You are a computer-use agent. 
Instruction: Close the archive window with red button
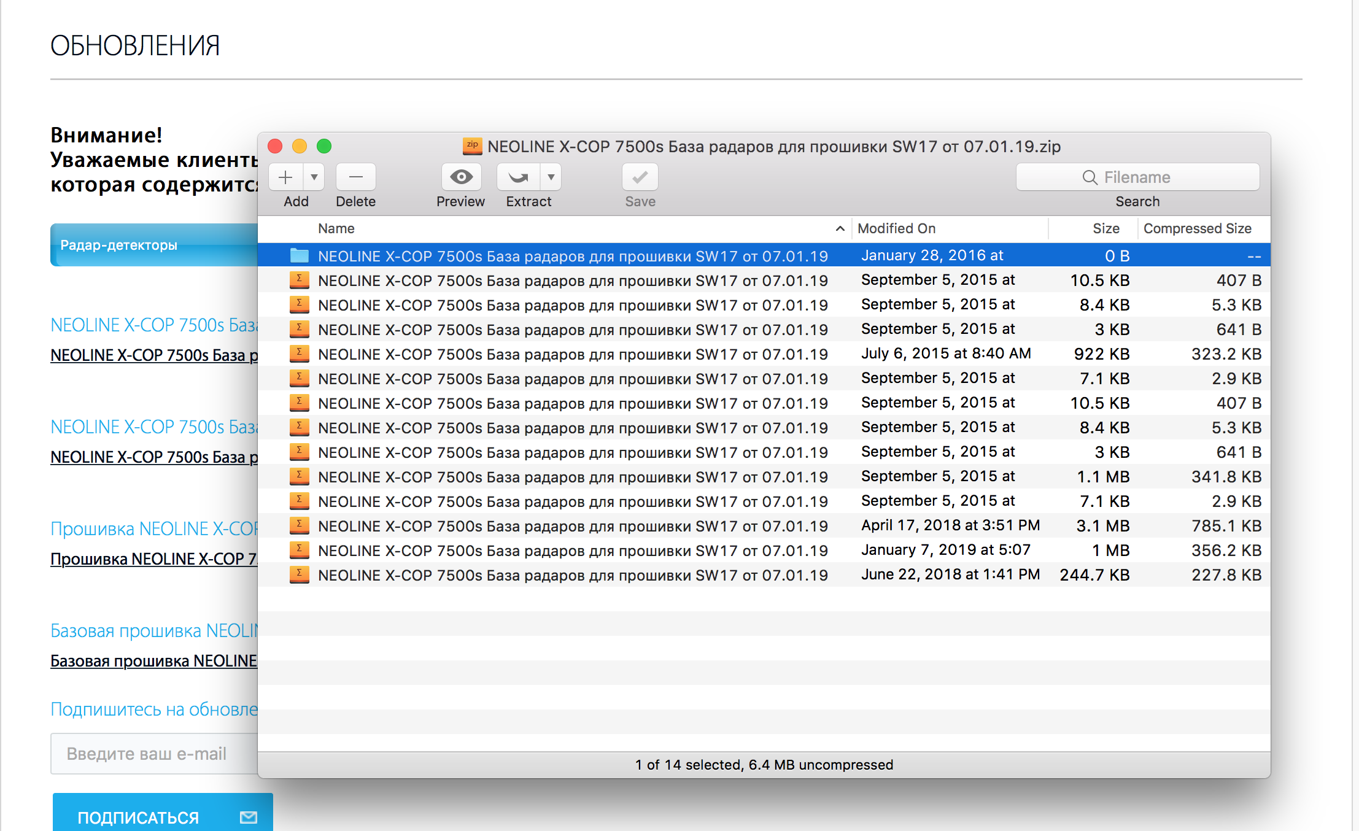(x=275, y=146)
